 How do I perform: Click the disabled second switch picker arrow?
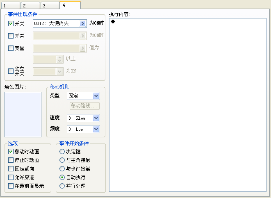(x=83, y=36)
